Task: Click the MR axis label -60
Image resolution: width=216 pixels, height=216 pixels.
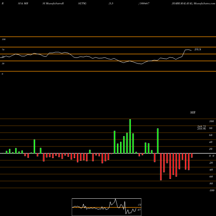Action: click(x=211, y=177)
